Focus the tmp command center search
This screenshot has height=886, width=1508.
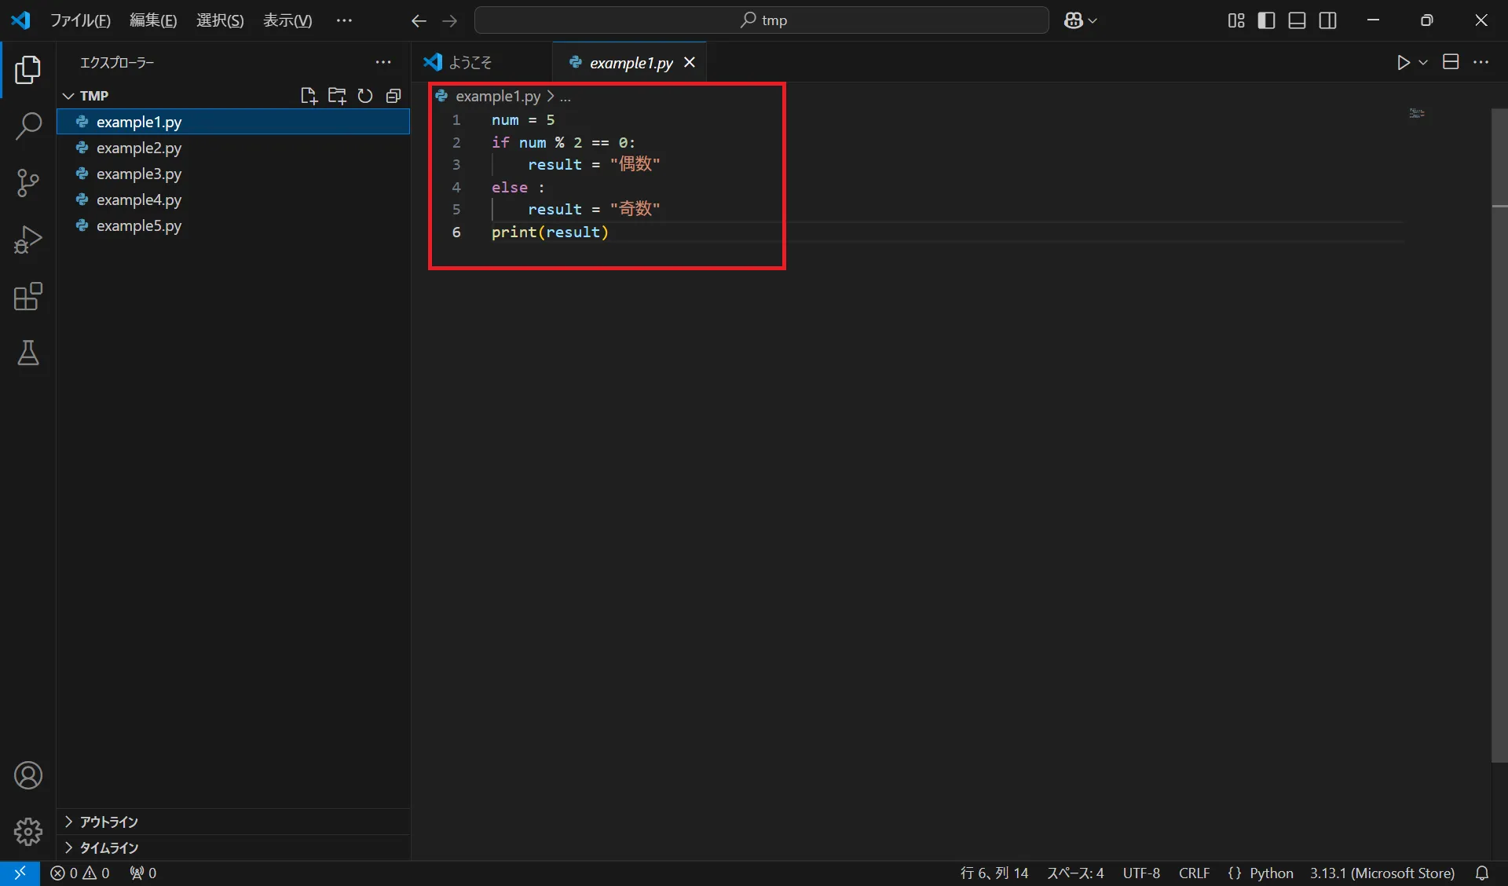tap(762, 20)
